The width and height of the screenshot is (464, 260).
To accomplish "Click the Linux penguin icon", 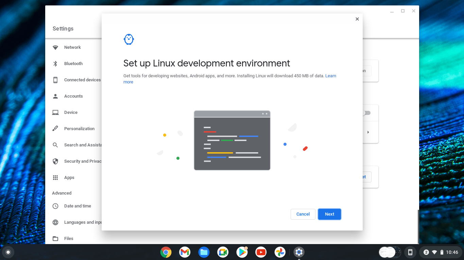I will tap(129, 39).
